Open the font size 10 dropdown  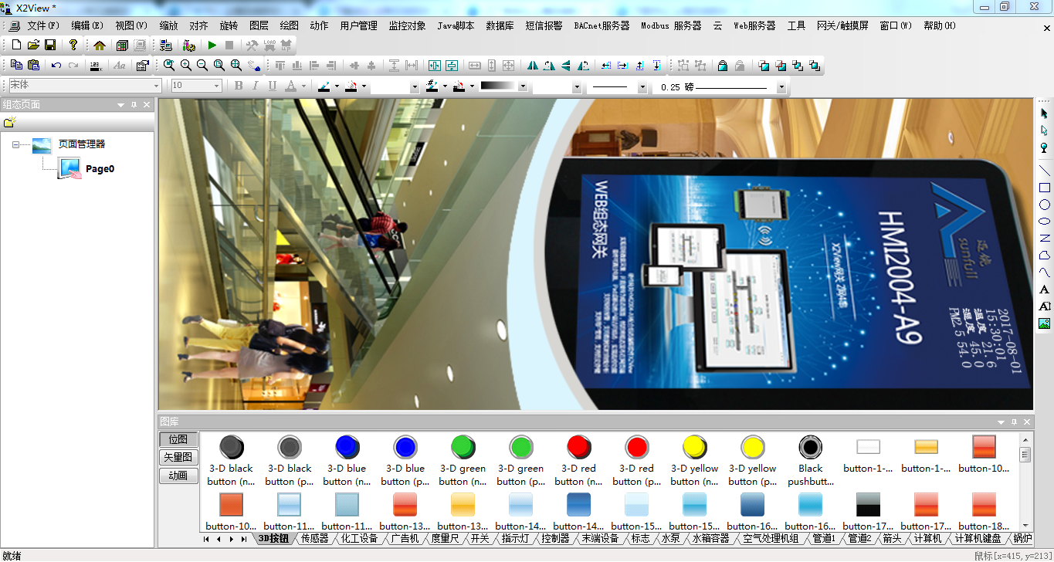(x=217, y=86)
